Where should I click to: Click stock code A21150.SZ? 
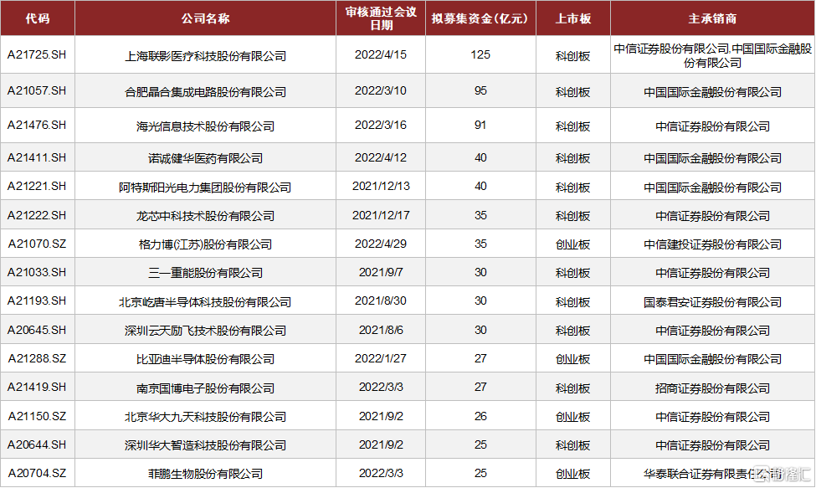(x=37, y=416)
